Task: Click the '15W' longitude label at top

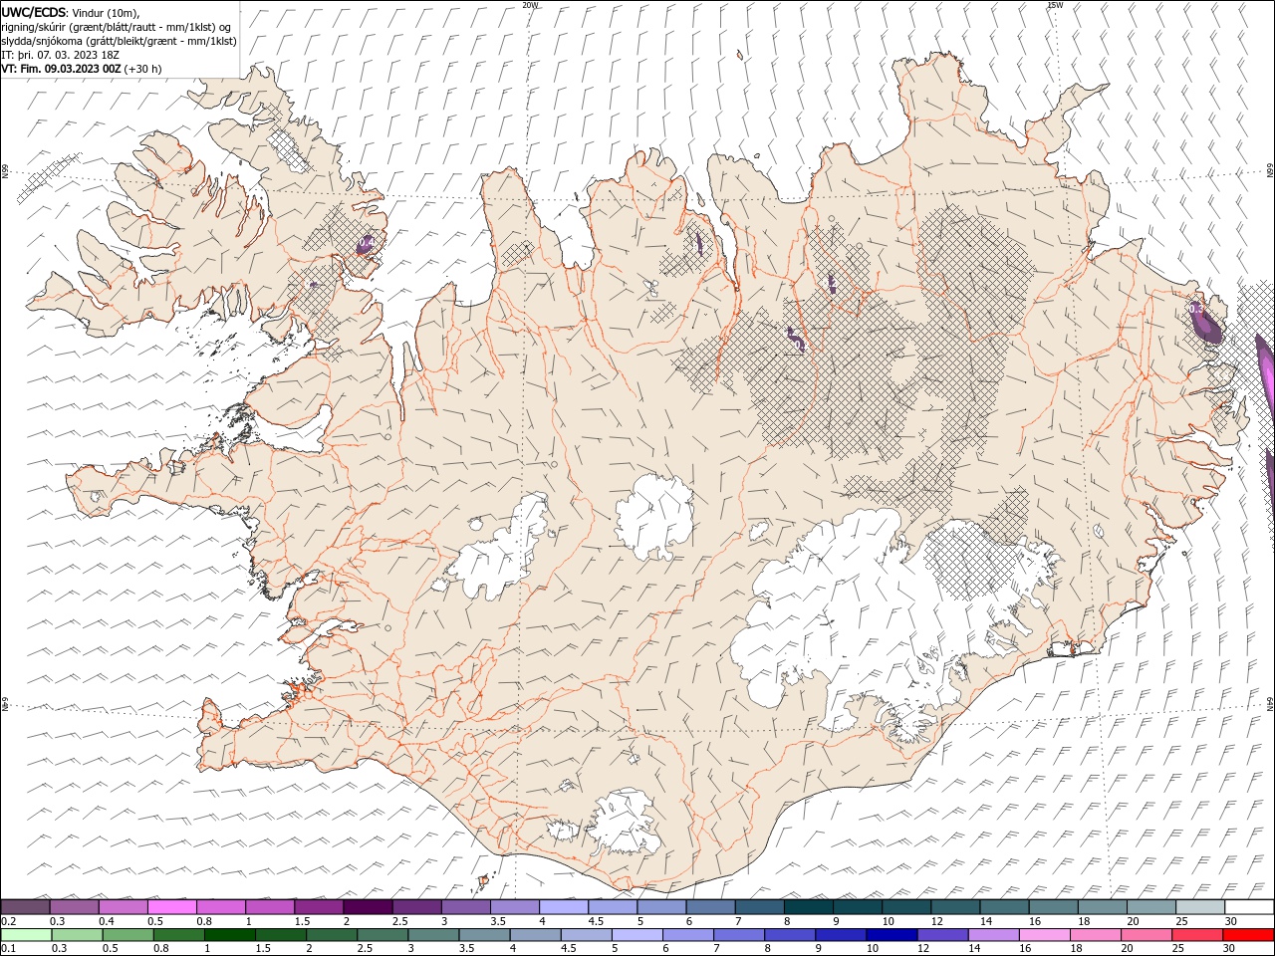Action: 1054,5
